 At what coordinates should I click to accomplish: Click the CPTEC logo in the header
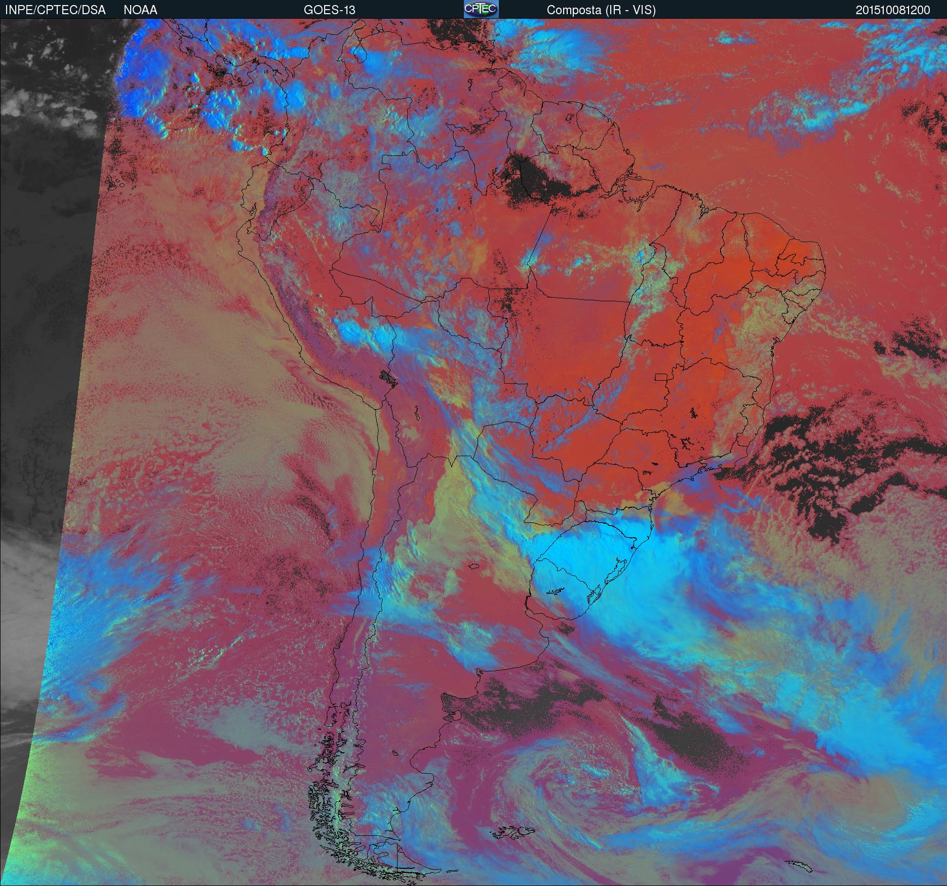481,9
